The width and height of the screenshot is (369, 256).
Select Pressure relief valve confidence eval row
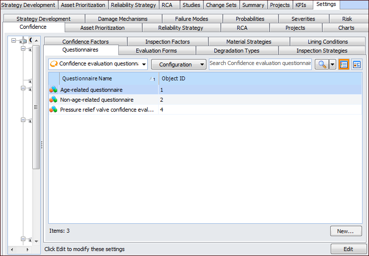point(205,110)
